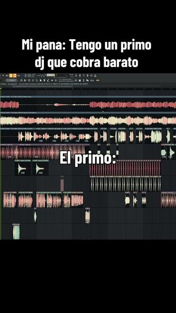The height and width of the screenshot is (313, 176).
Task: Click the blurred Playlist Arrangement title bar text
Action: (45, 84)
